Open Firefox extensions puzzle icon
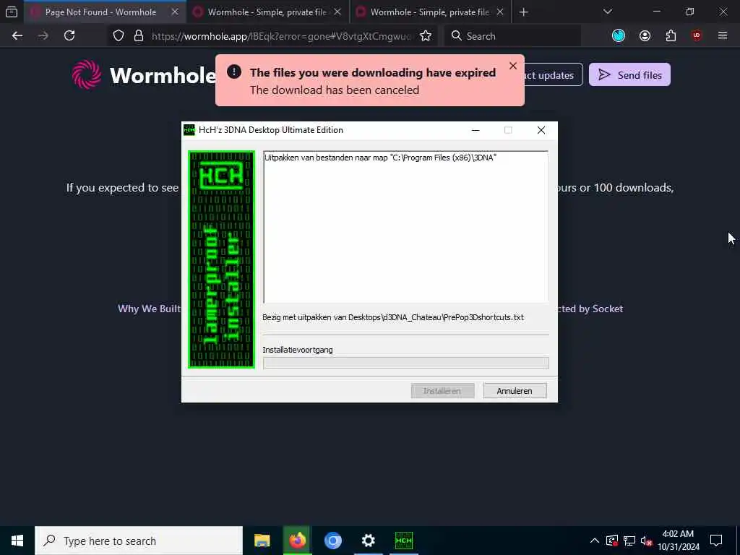 click(x=671, y=36)
